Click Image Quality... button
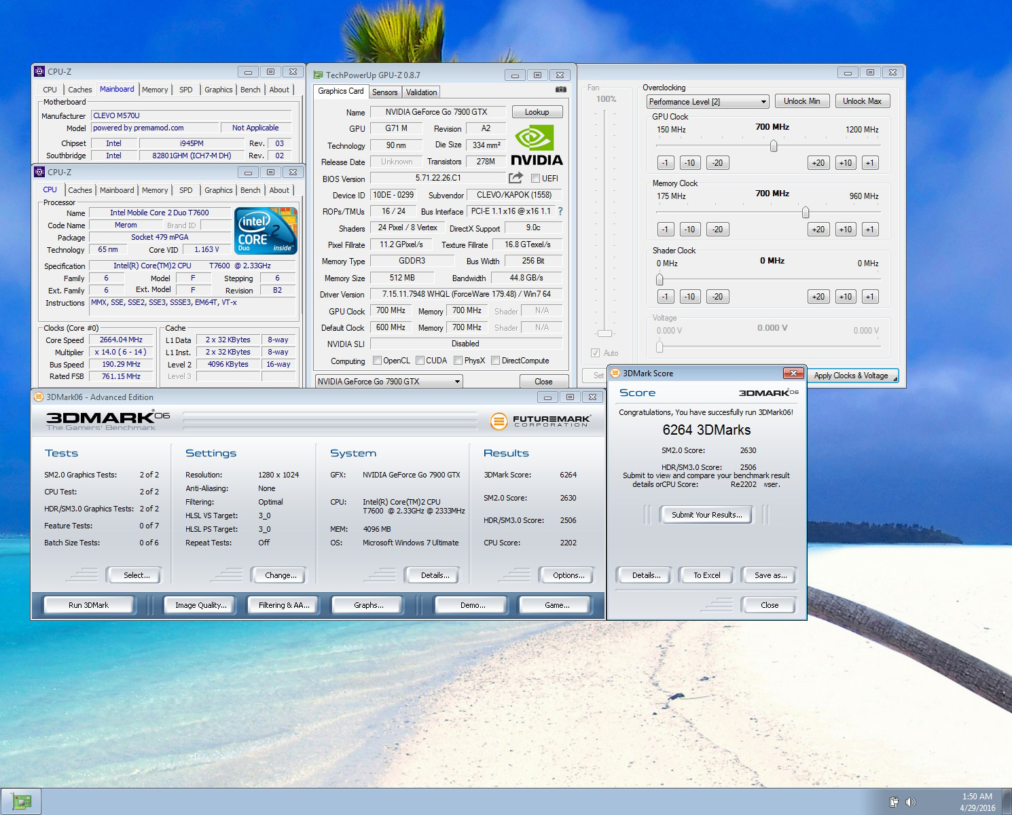Image resolution: width=1012 pixels, height=815 pixels. click(200, 605)
